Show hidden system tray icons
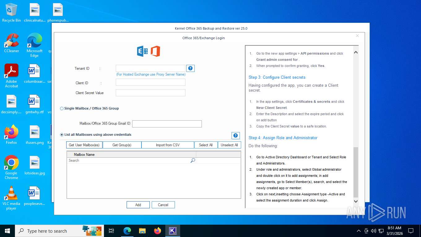Image resolution: width=421 pixels, height=237 pixels. click(x=359, y=231)
